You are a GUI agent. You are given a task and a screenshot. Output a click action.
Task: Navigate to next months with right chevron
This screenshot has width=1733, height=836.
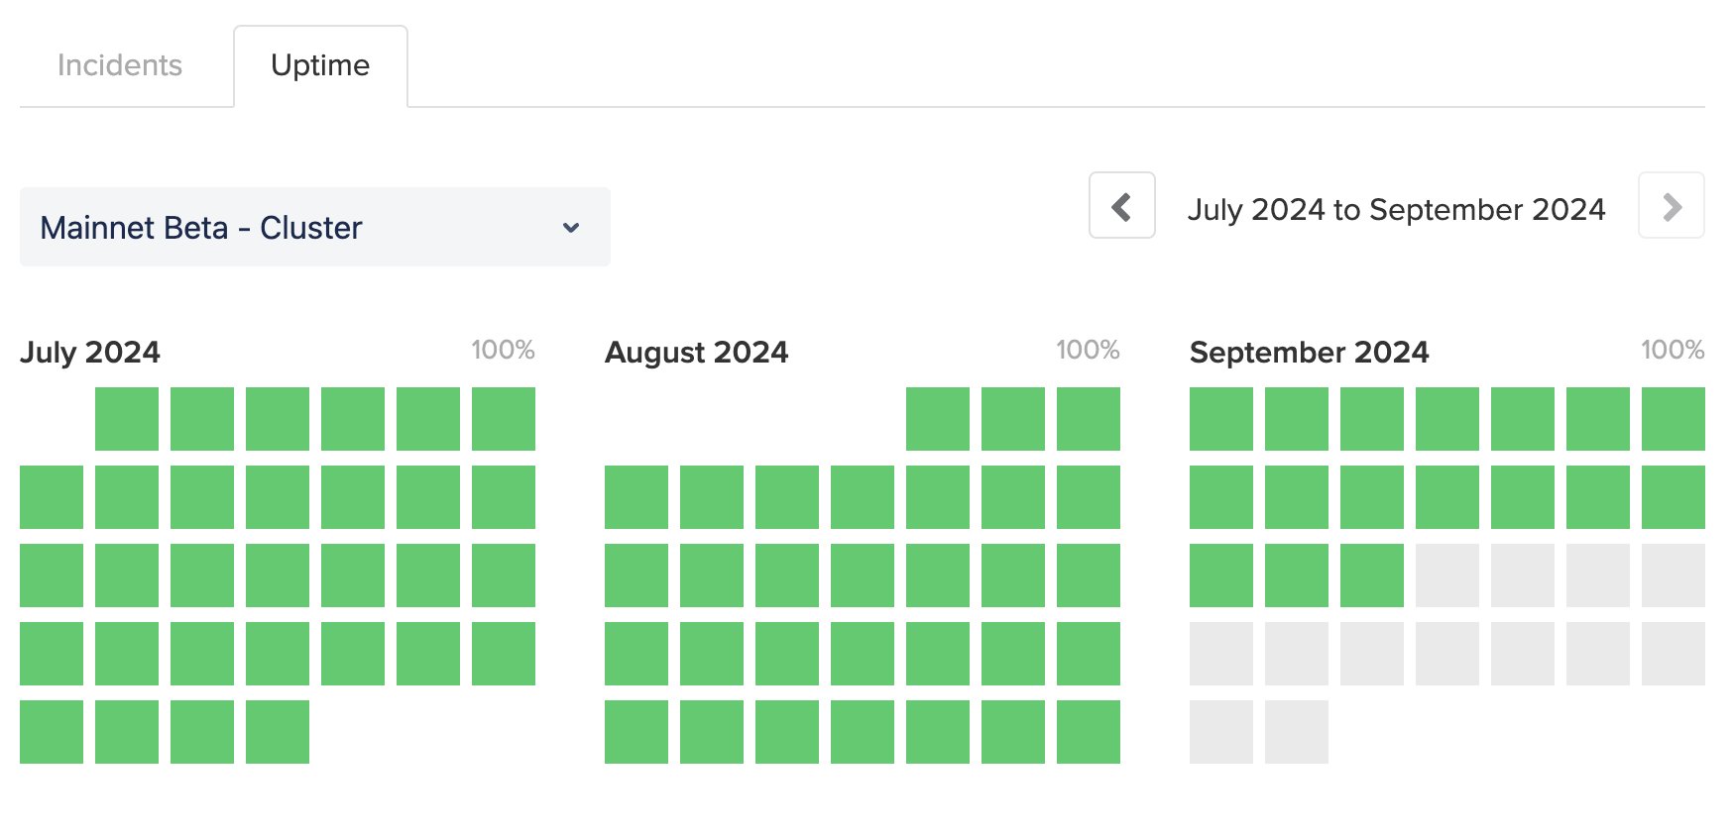(1672, 206)
